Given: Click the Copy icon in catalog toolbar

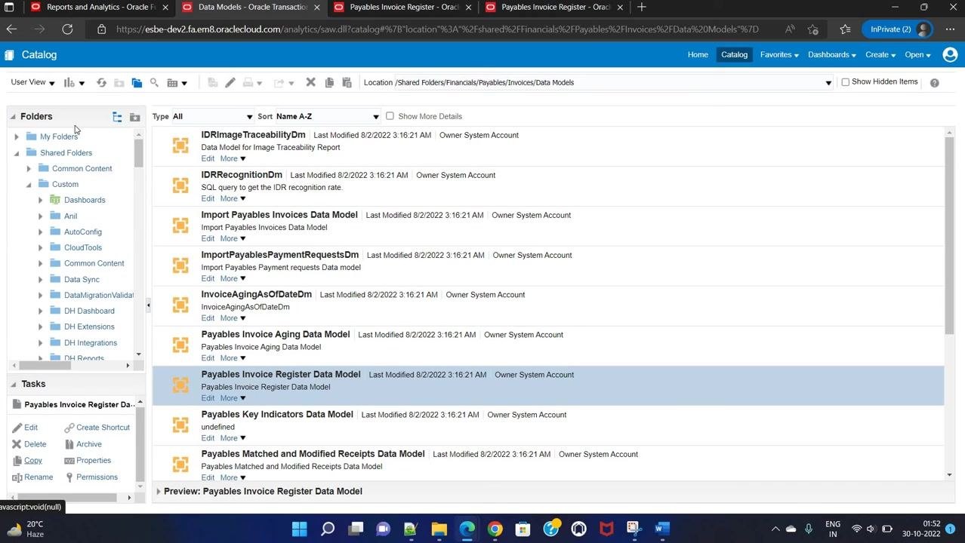Looking at the screenshot, I should pyautogui.click(x=329, y=82).
